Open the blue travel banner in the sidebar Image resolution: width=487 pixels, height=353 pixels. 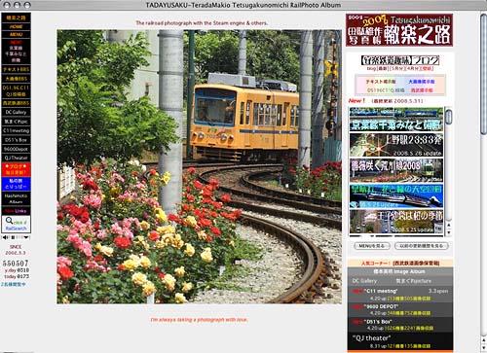pos(16,184)
